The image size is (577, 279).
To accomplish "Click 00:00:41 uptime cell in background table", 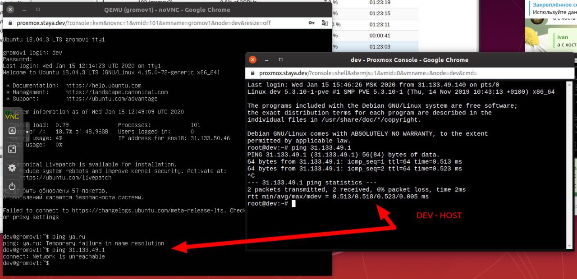I will pyautogui.click(x=380, y=36).
